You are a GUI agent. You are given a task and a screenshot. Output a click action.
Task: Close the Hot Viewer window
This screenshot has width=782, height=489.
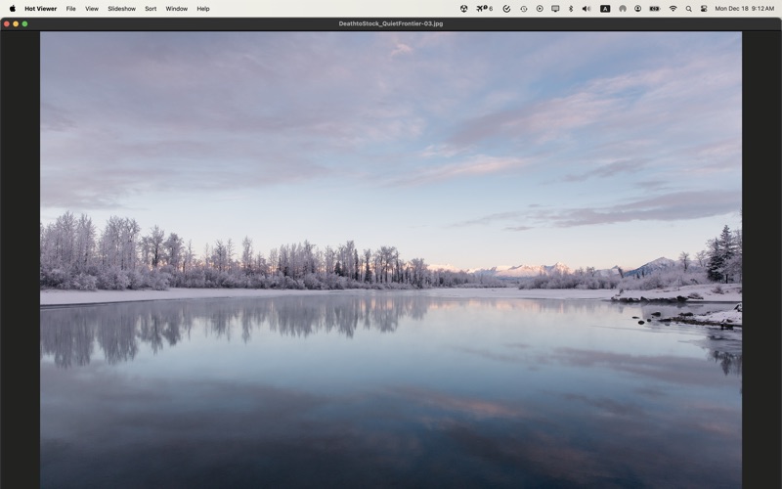pos(7,23)
